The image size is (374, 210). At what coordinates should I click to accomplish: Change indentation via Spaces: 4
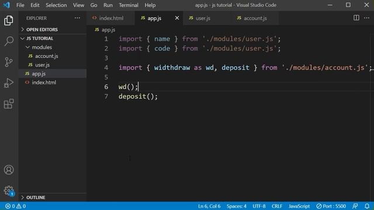(x=236, y=206)
